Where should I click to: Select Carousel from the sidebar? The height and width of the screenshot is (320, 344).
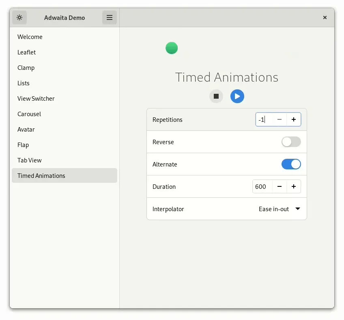[x=29, y=114]
